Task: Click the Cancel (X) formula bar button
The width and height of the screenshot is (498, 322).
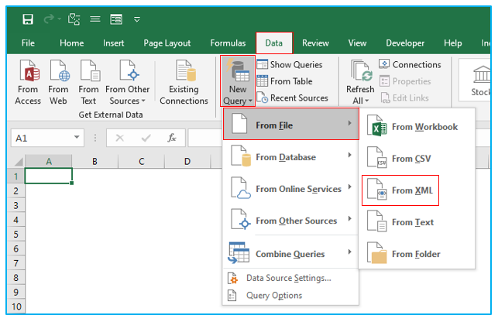Action: (x=120, y=138)
